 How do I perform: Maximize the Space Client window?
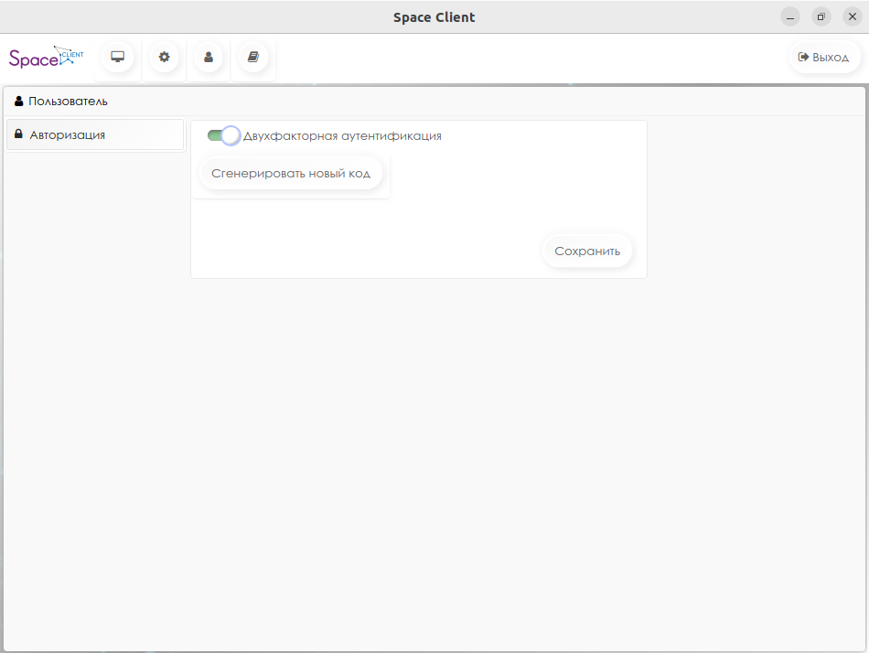point(821,16)
